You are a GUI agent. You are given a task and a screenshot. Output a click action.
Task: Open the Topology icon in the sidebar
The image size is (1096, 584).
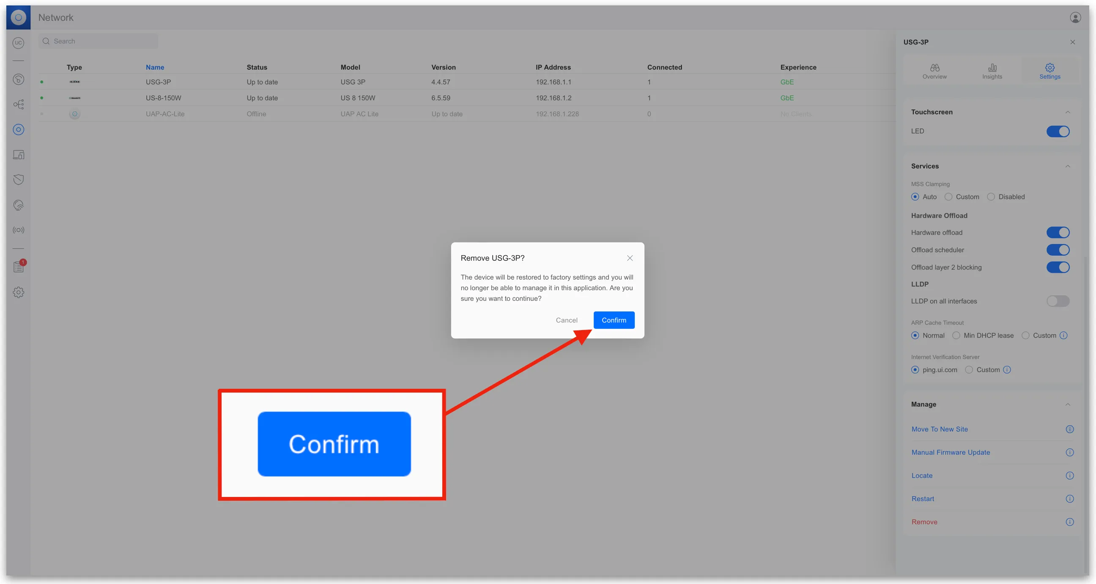click(18, 104)
